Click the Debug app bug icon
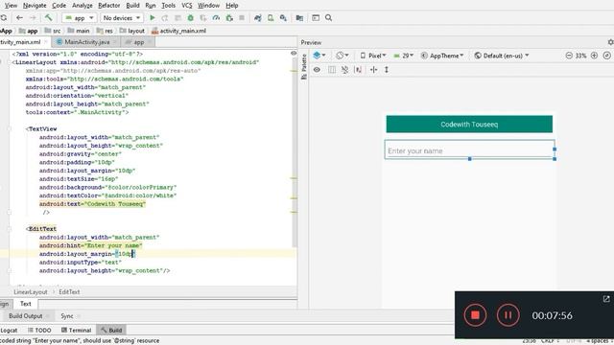614x345 pixels. tap(190, 18)
